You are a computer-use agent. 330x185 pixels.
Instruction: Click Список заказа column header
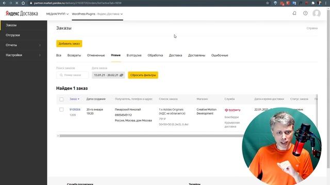pos(168,99)
